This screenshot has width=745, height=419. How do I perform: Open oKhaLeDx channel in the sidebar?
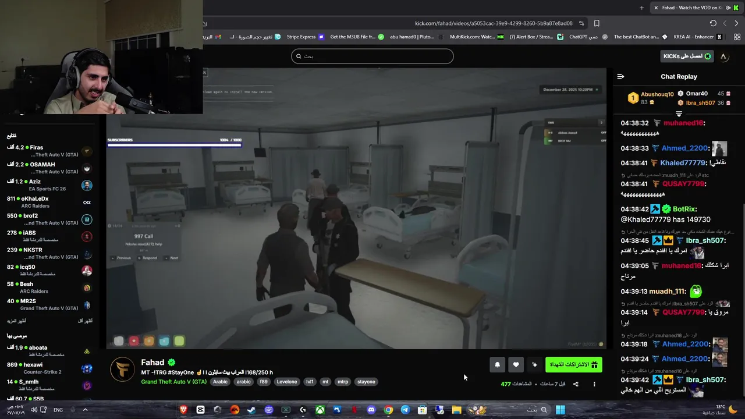pyautogui.click(x=49, y=203)
